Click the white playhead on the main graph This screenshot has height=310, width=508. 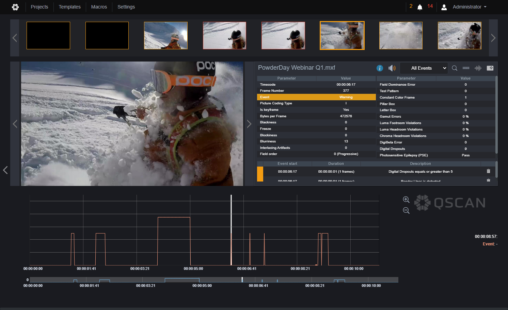pyautogui.click(x=231, y=230)
